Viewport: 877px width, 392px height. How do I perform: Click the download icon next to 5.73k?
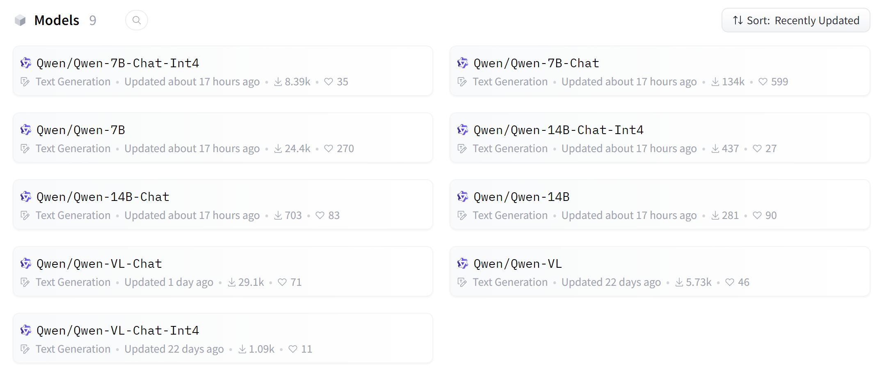pyautogui.click(x=679, y=283)
